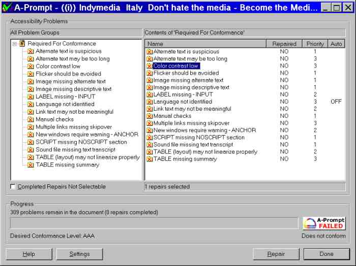Image resolution: width=356 pixels, height=266 pixels.
Task: Select list row Link text may not be meaningful
Action: click(x=192, y=109)
